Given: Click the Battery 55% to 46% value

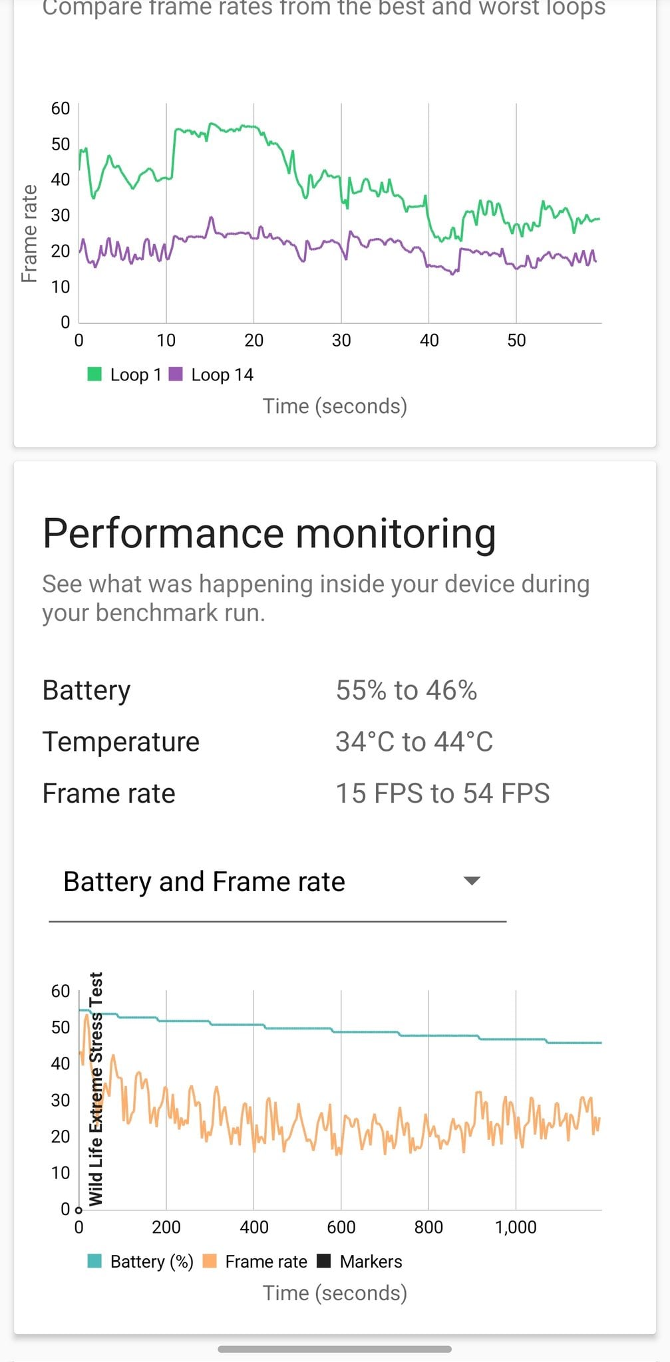Looking at the screenshot, I should (x=407, y=690).
